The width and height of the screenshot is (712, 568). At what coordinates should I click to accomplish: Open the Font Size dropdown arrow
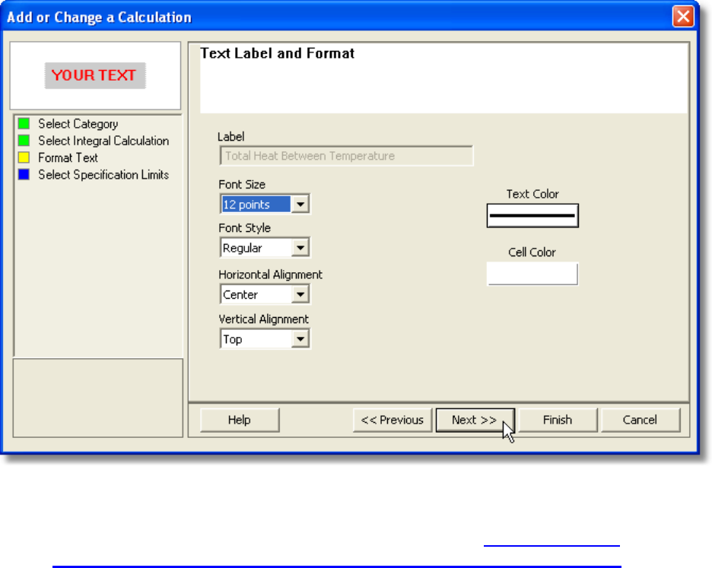click(x=300, y=205)
